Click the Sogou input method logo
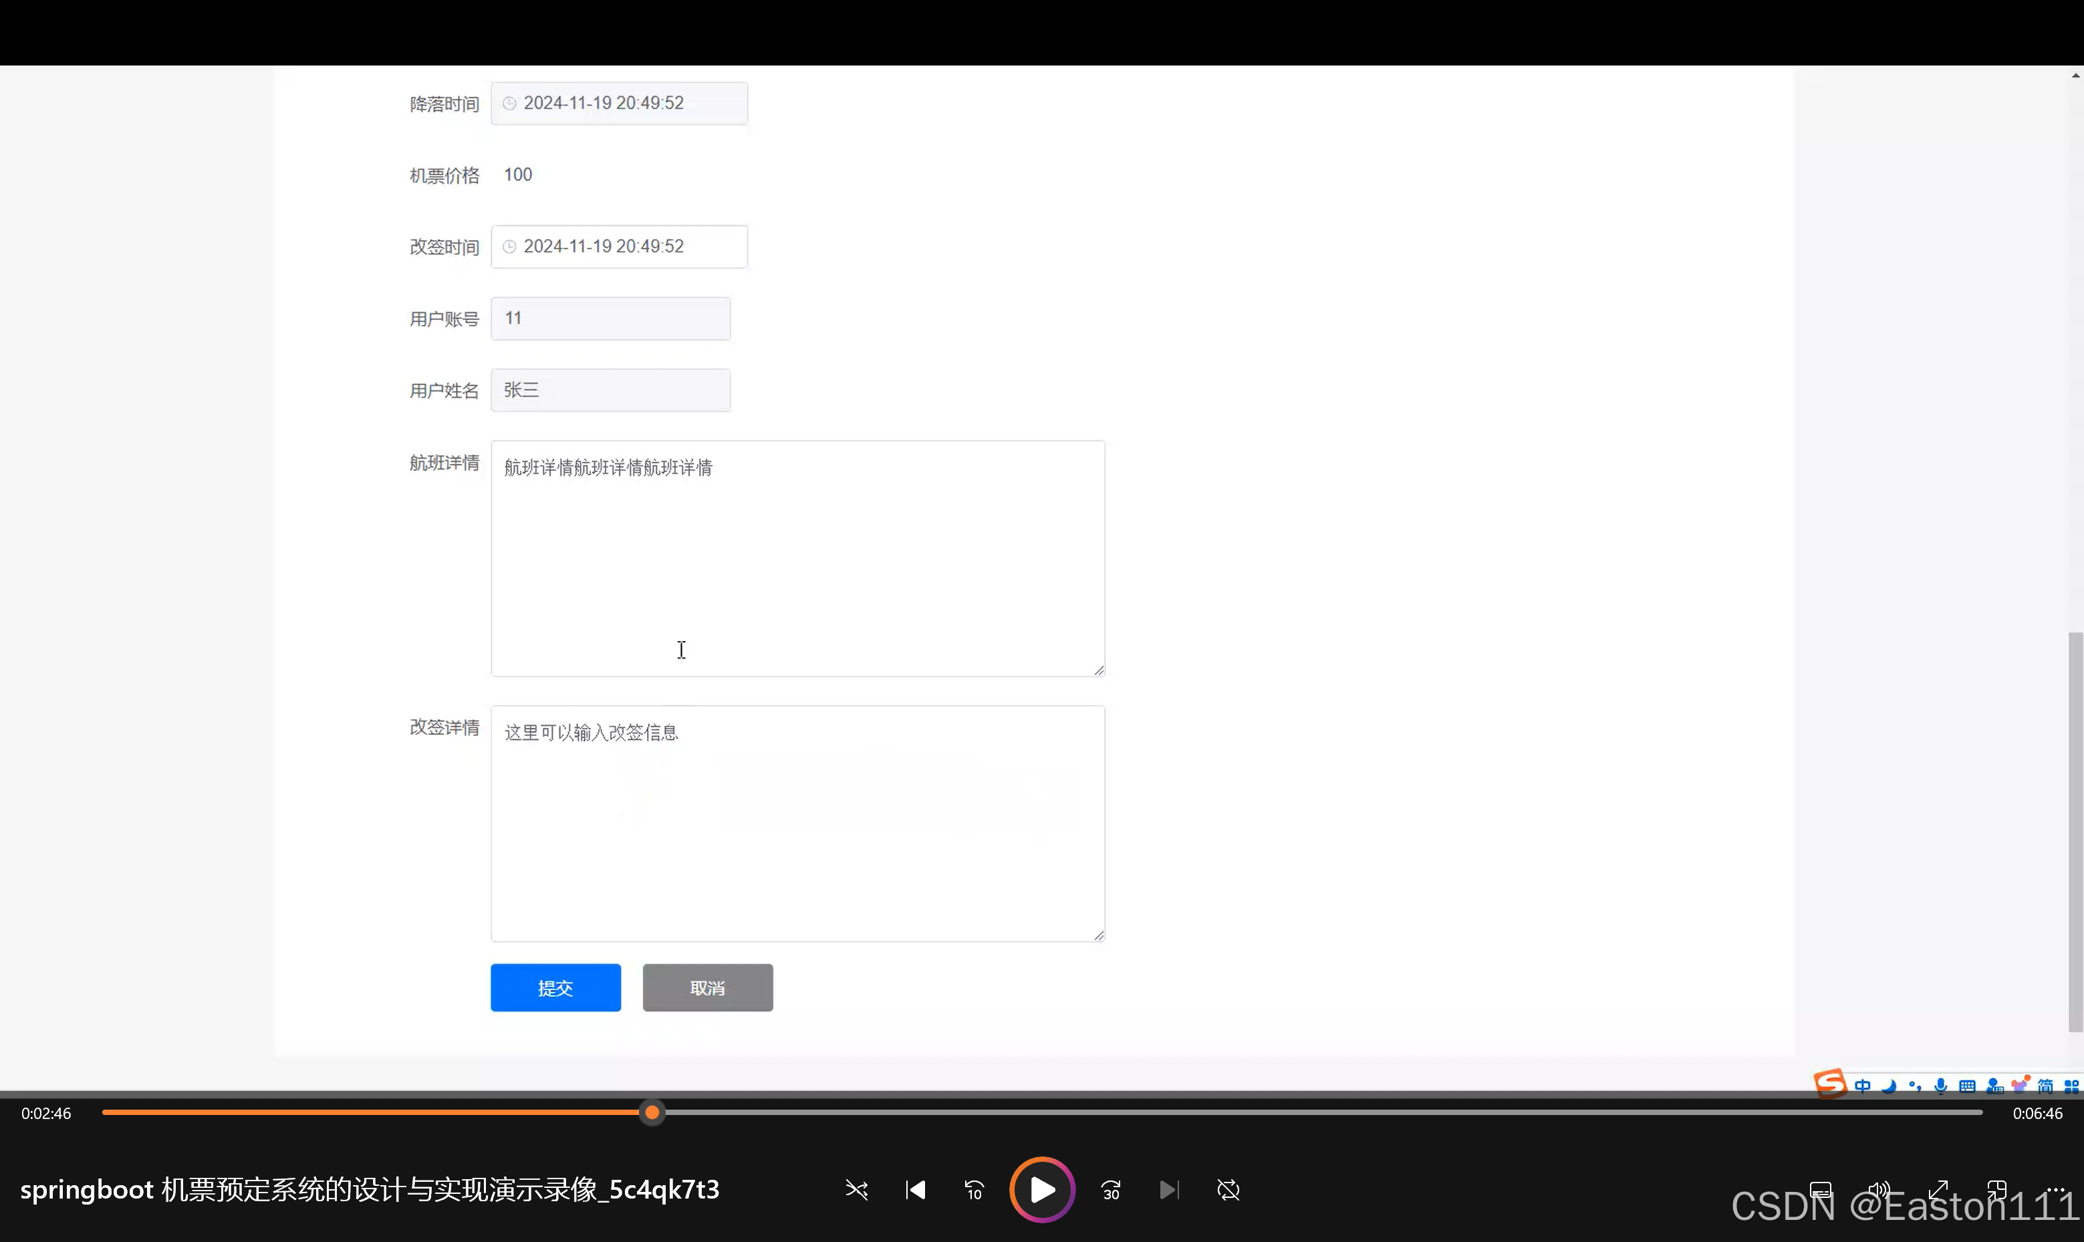 (1829, 1083)
